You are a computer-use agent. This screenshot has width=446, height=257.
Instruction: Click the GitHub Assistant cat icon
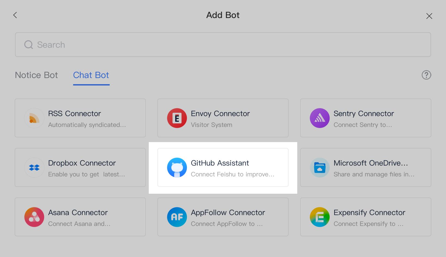click(x=177, y=168)
